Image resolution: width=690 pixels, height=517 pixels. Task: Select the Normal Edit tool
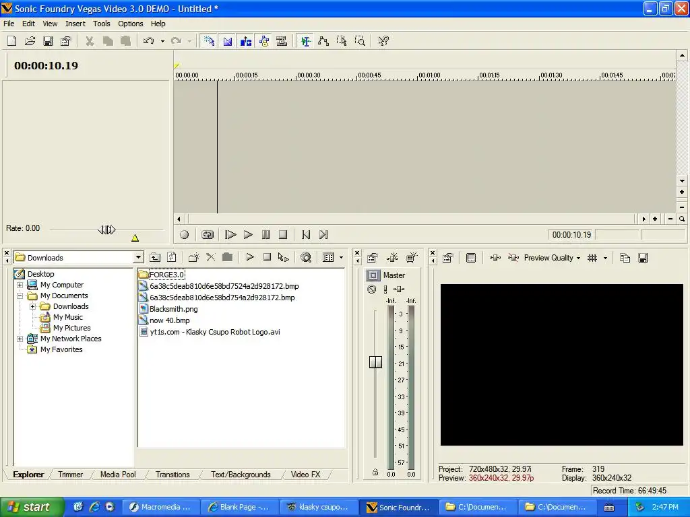click(305, 41)
